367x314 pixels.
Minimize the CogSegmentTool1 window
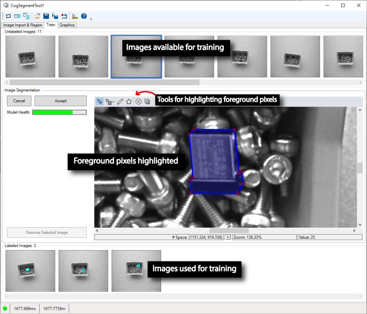click(327, 6)
